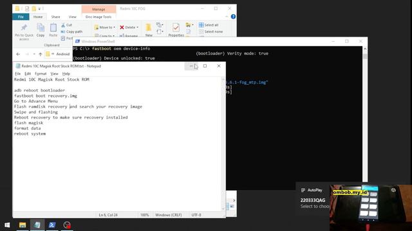This screenshot has height=231, width=412.
Task: Minimize the Notepad window
Action: point(191,66)
